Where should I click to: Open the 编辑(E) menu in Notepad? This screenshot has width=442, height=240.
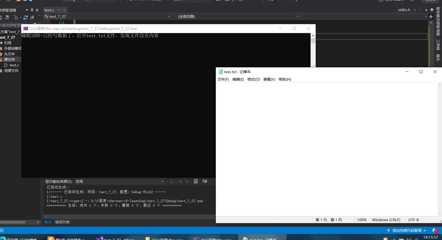pos(238,79)
